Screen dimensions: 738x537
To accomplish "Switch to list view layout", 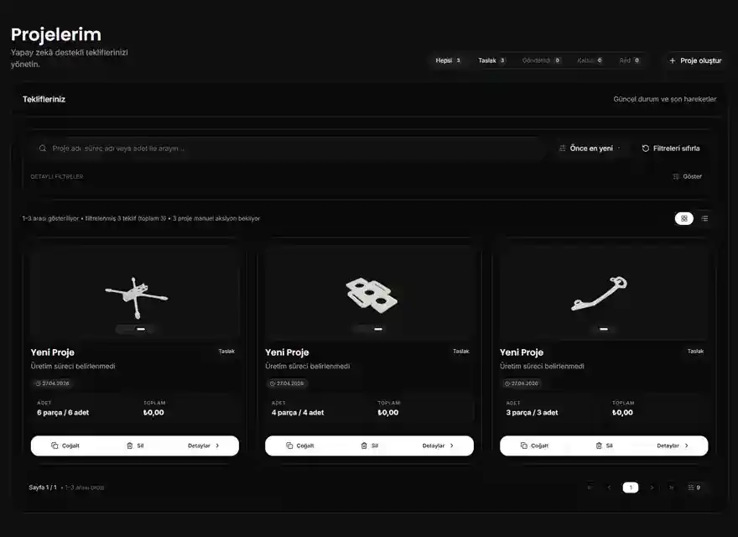I will (x=704, y=218).
